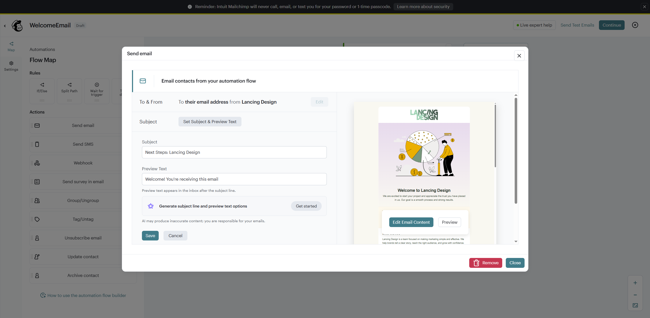Click Edit Email Content button
This screenshot has height=318, width=650.
coord(411,222)
